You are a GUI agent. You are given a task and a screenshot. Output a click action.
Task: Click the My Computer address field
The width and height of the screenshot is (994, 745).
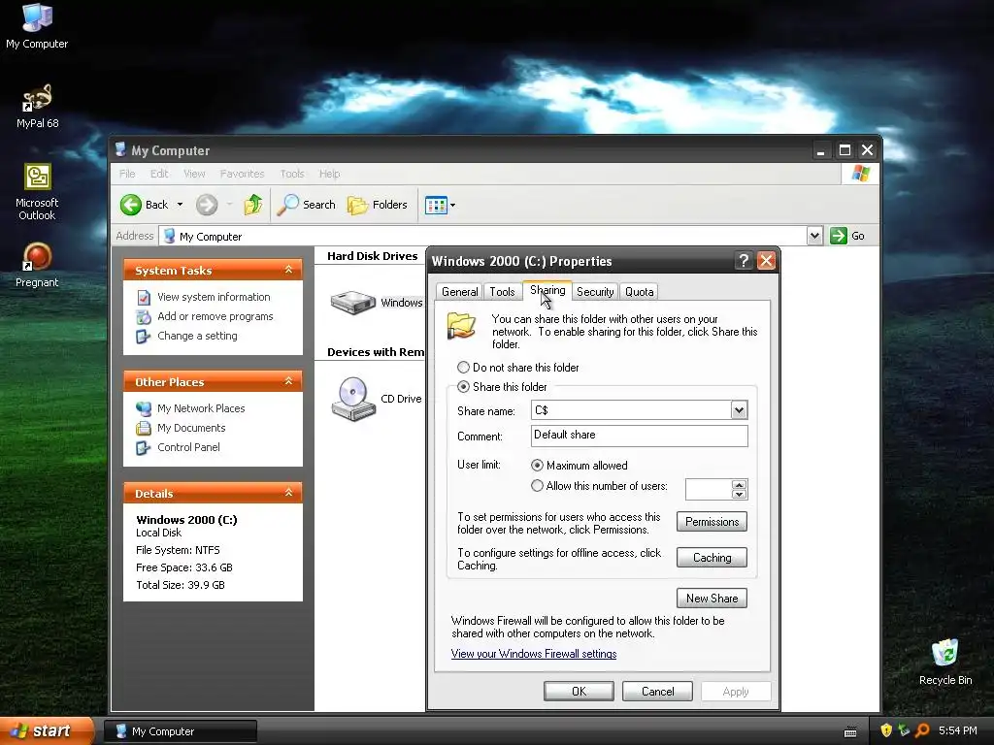click(481, 236)
